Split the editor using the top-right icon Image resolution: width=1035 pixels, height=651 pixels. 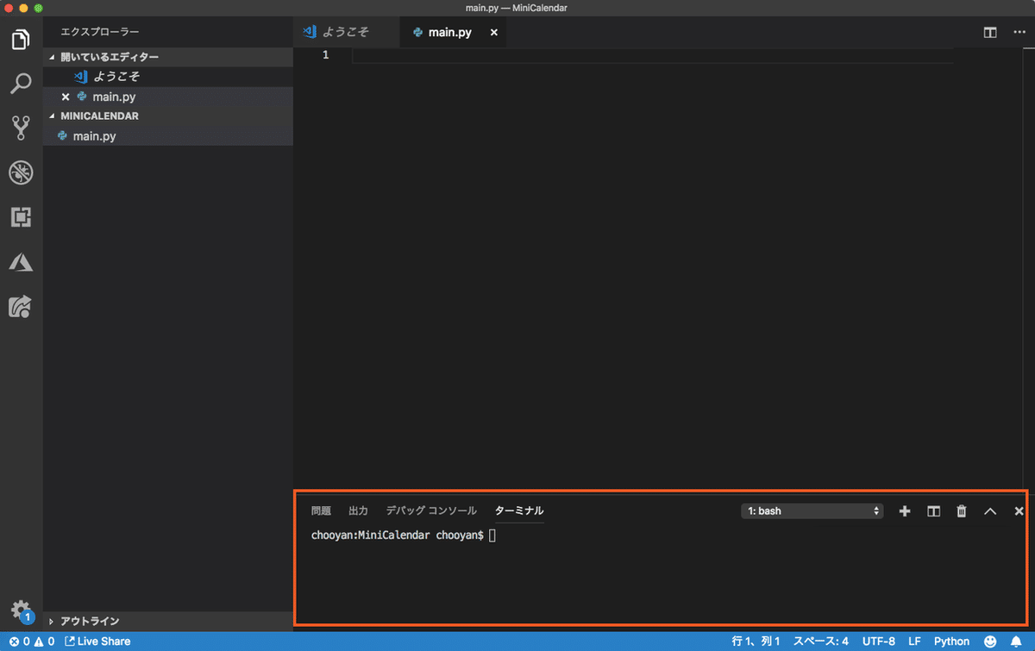988,32
